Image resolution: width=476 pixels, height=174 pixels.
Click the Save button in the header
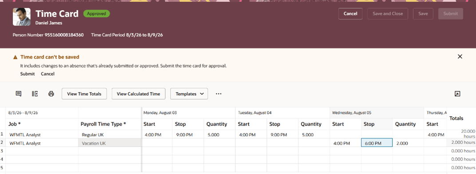423,14
